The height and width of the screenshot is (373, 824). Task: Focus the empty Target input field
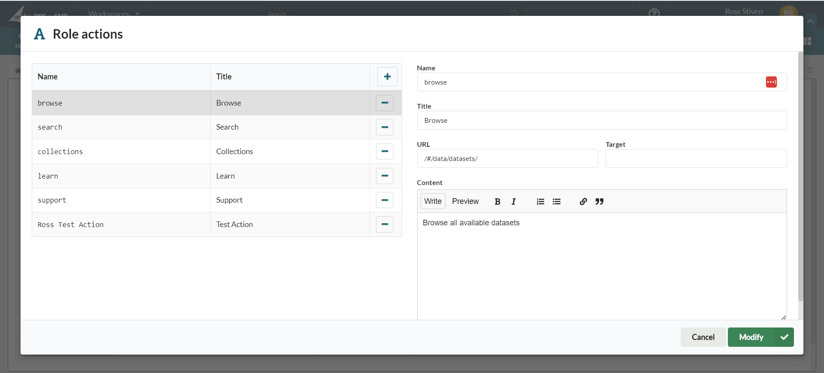(x=696, y=159)
